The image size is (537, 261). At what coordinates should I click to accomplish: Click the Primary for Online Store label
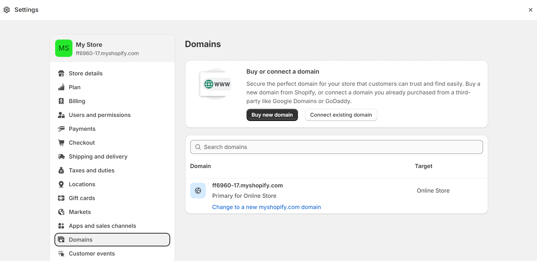[x=244, y=196]
